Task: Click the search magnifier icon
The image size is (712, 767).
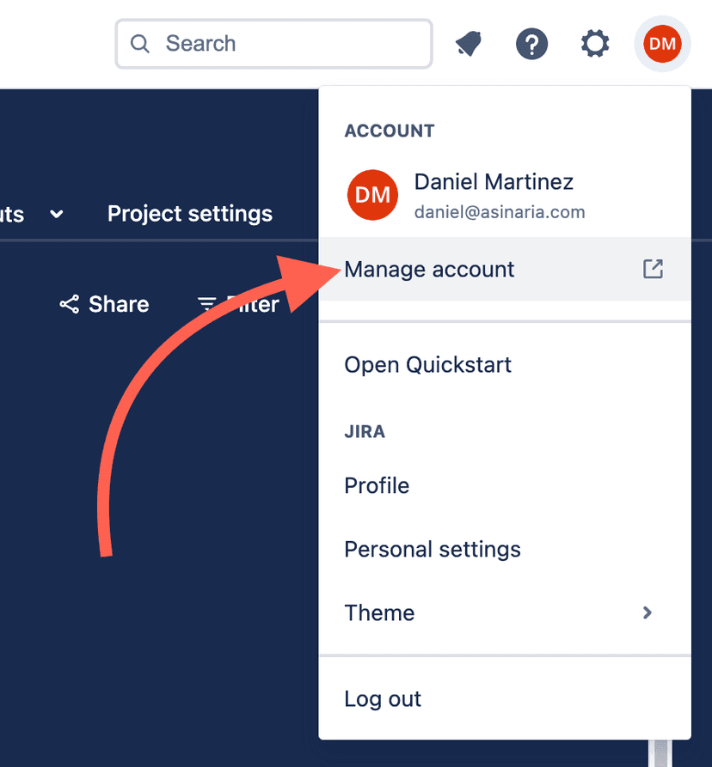Action: (139, 43)
